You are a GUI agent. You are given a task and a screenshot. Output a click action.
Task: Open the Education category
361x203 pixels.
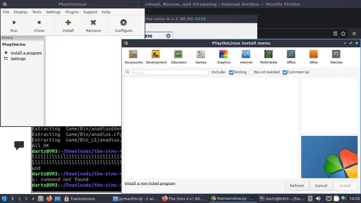pyautogui.click(x=179, y=57)
